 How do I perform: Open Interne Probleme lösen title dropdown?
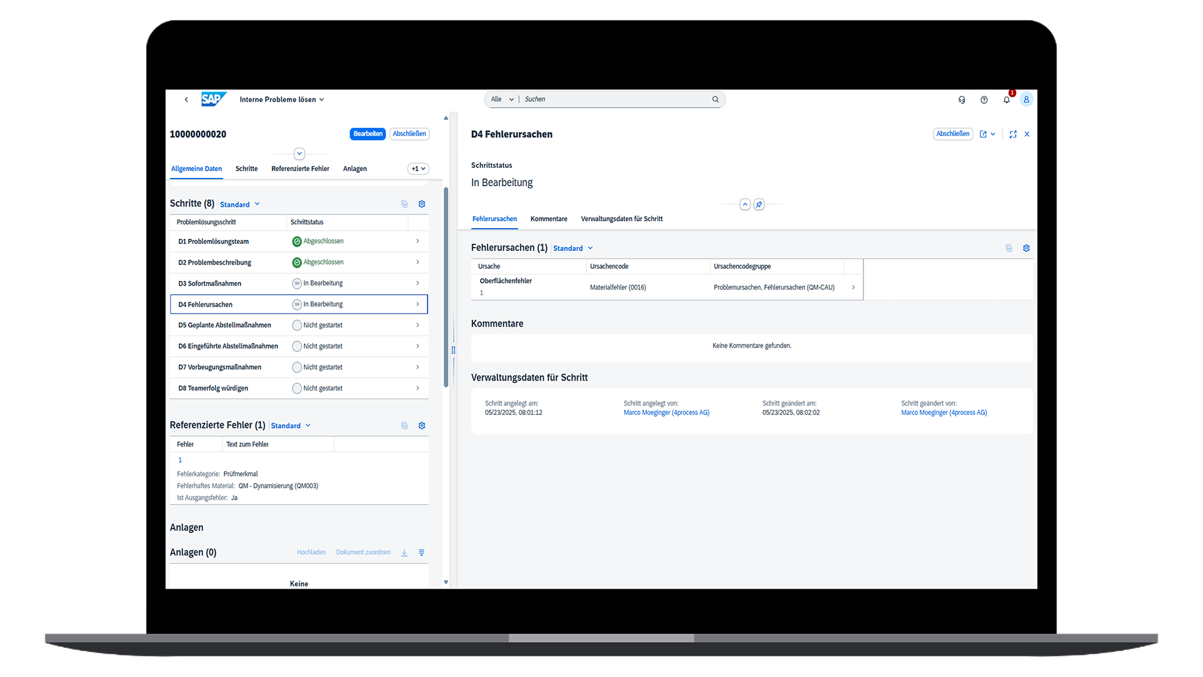point(282,100)
